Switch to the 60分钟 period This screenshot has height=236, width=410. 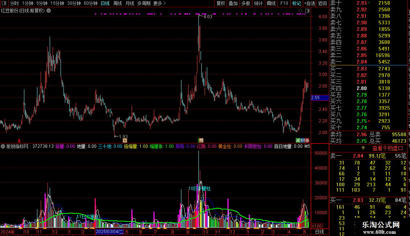click(x=91, y=3)
